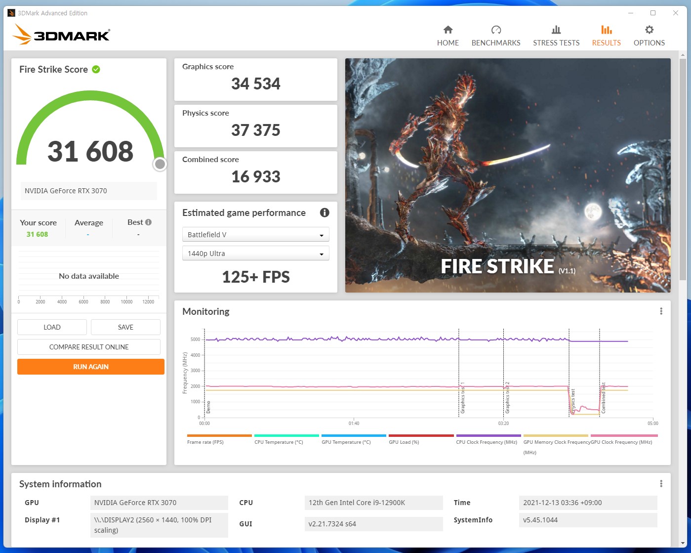This screenshot has height=553, width=691.
Task: Click the Combined test chart marker
Action: 603,398
